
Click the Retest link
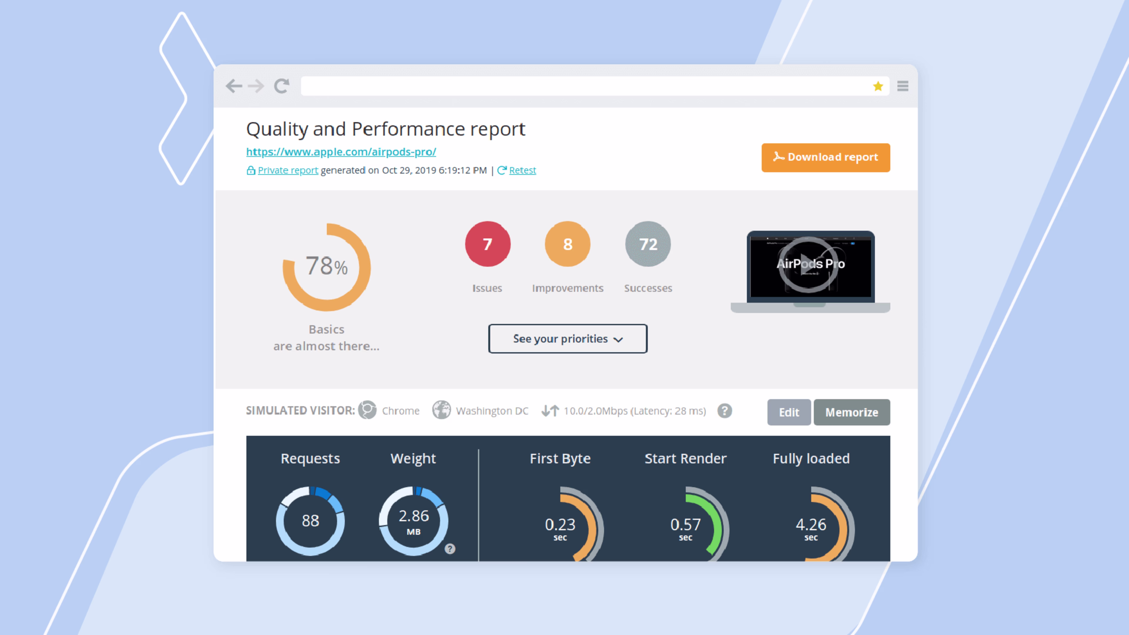522,170
